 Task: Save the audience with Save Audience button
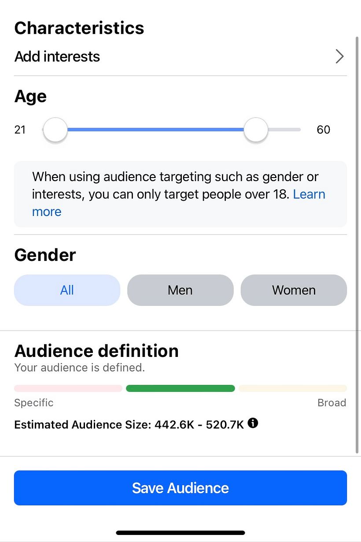point(180,488)
